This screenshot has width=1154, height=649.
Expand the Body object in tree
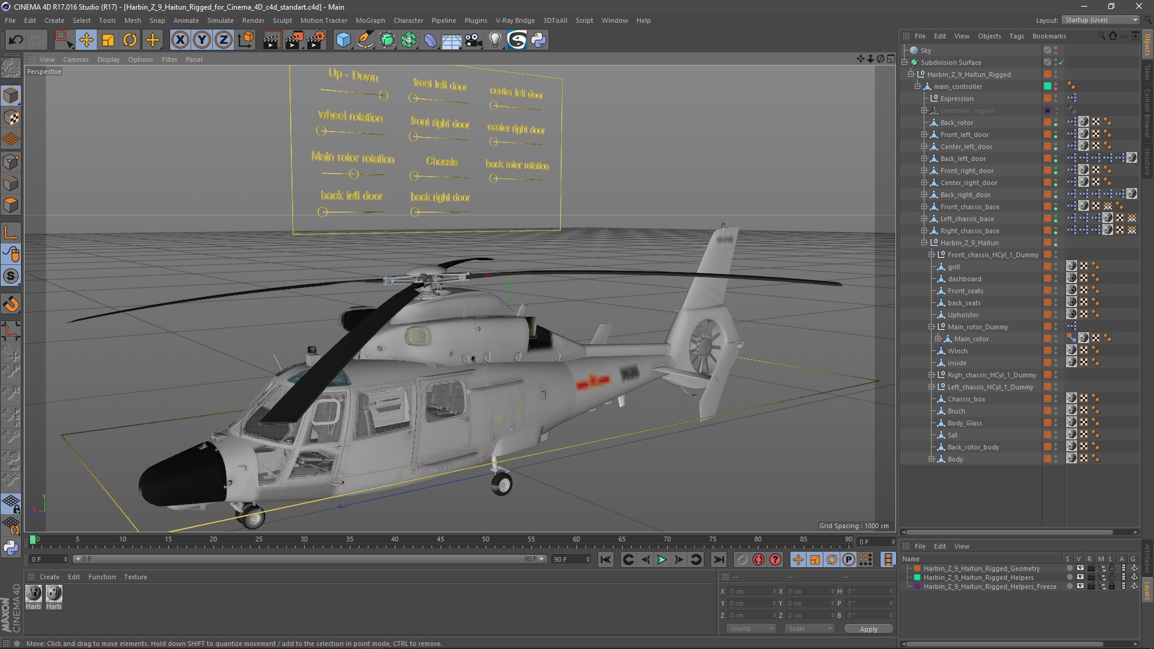coord(932,459)
